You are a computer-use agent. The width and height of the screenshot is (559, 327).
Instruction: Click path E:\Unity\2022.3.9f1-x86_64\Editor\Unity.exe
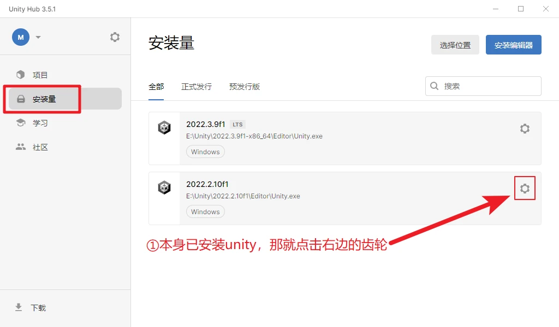(x=254, y=136)
